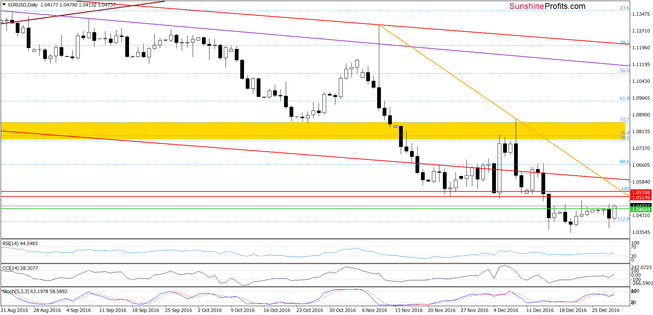The width and height of the screenshot is (653, 315).
Task: Click the RSI(14) 44.5483 indicator label
Action: pyautogui.click(x=20, y=243)
